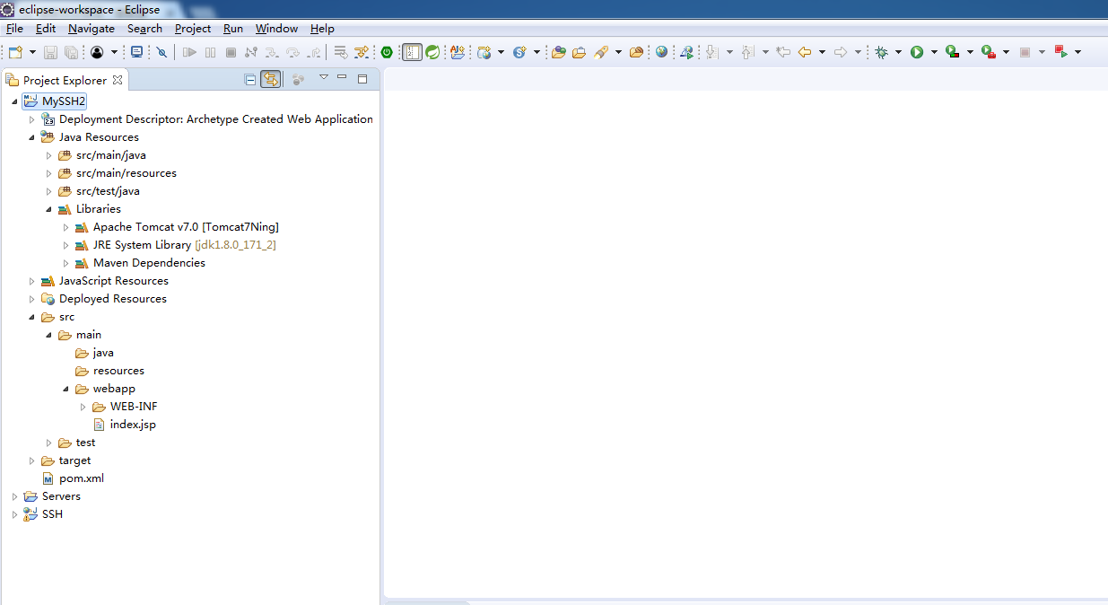
Task: Open the Debug button dropdown arrow
Action: [898, 52]
